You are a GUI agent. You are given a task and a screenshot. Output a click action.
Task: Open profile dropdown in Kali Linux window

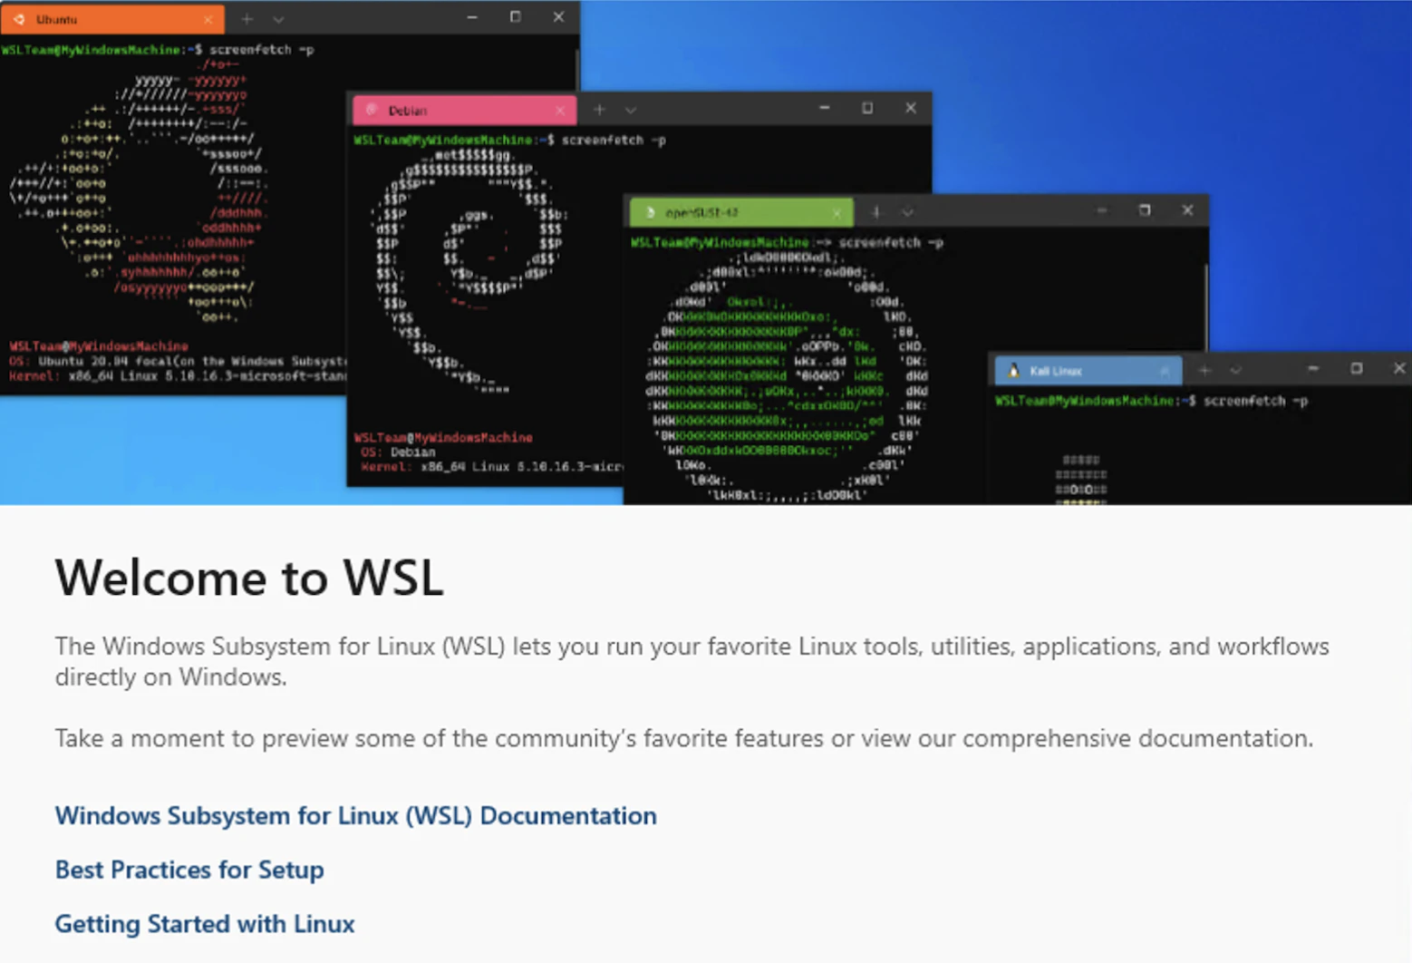click(1235, 370)
